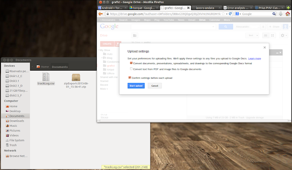Toggle confirm settings before each upload
292x170 pixels.
130,77
